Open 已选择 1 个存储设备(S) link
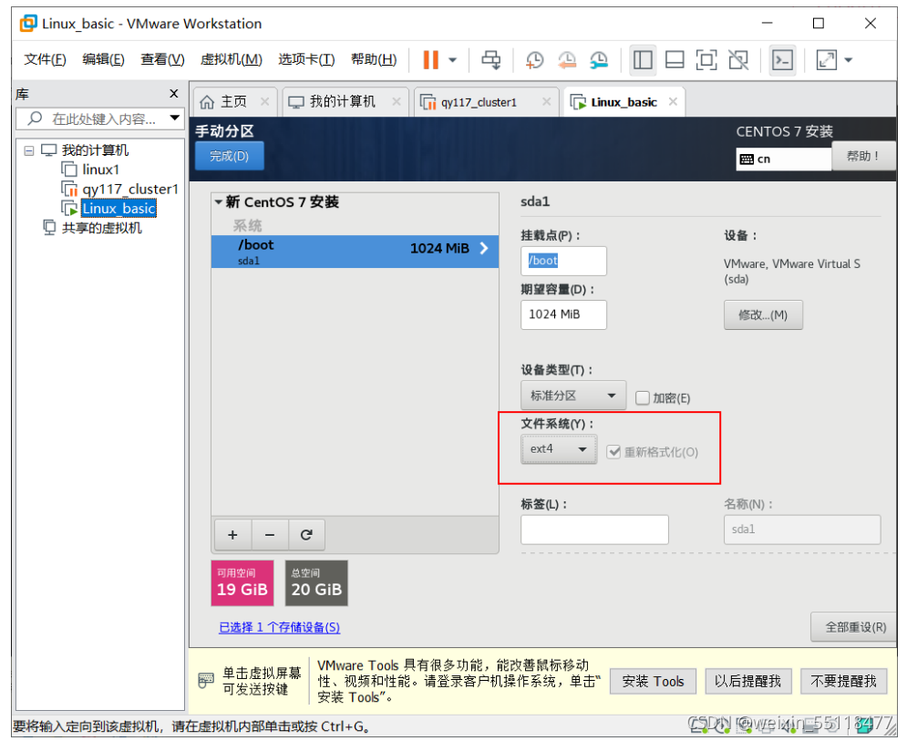This screenshot has width=907, height=741. tap(279, 628)
